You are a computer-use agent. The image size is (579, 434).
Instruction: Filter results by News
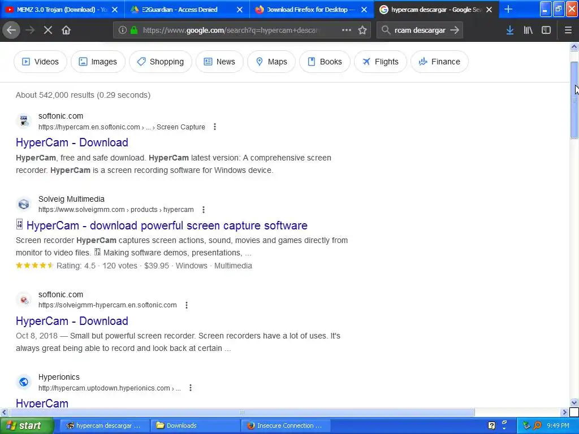pyautogui.click(x=219, y=62)
